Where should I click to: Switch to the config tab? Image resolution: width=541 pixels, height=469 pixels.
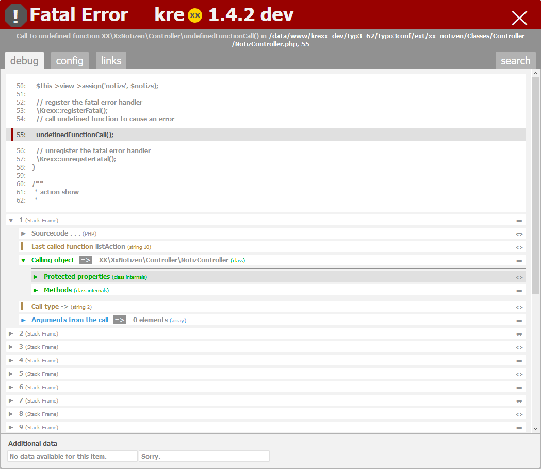point(70,61)
